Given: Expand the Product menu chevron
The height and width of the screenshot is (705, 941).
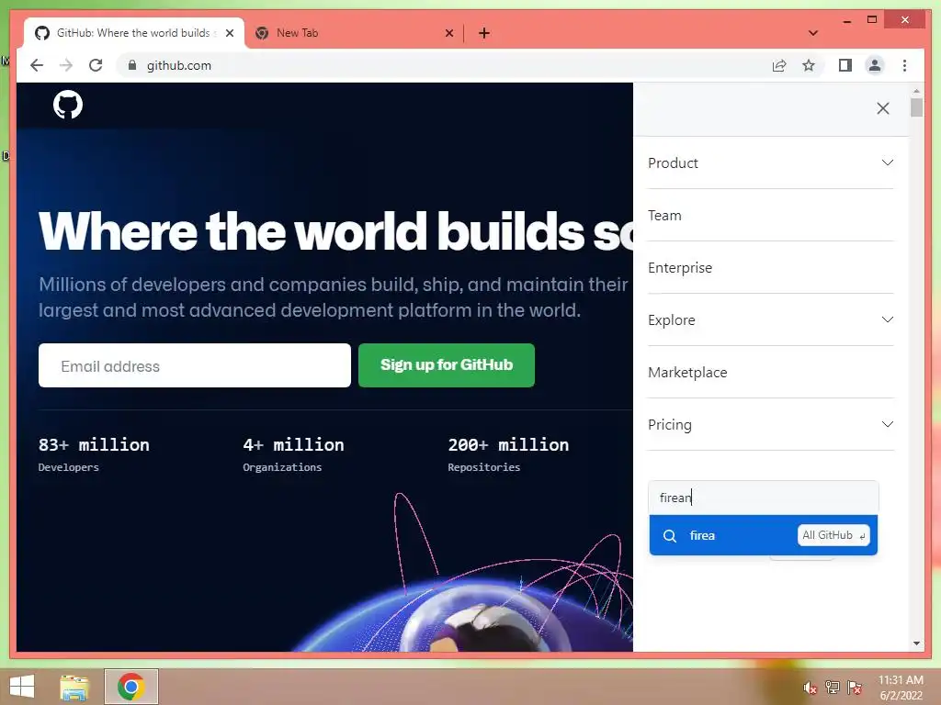Looking at the screenshot, I should pyautogui.click(x=888, y=162).
